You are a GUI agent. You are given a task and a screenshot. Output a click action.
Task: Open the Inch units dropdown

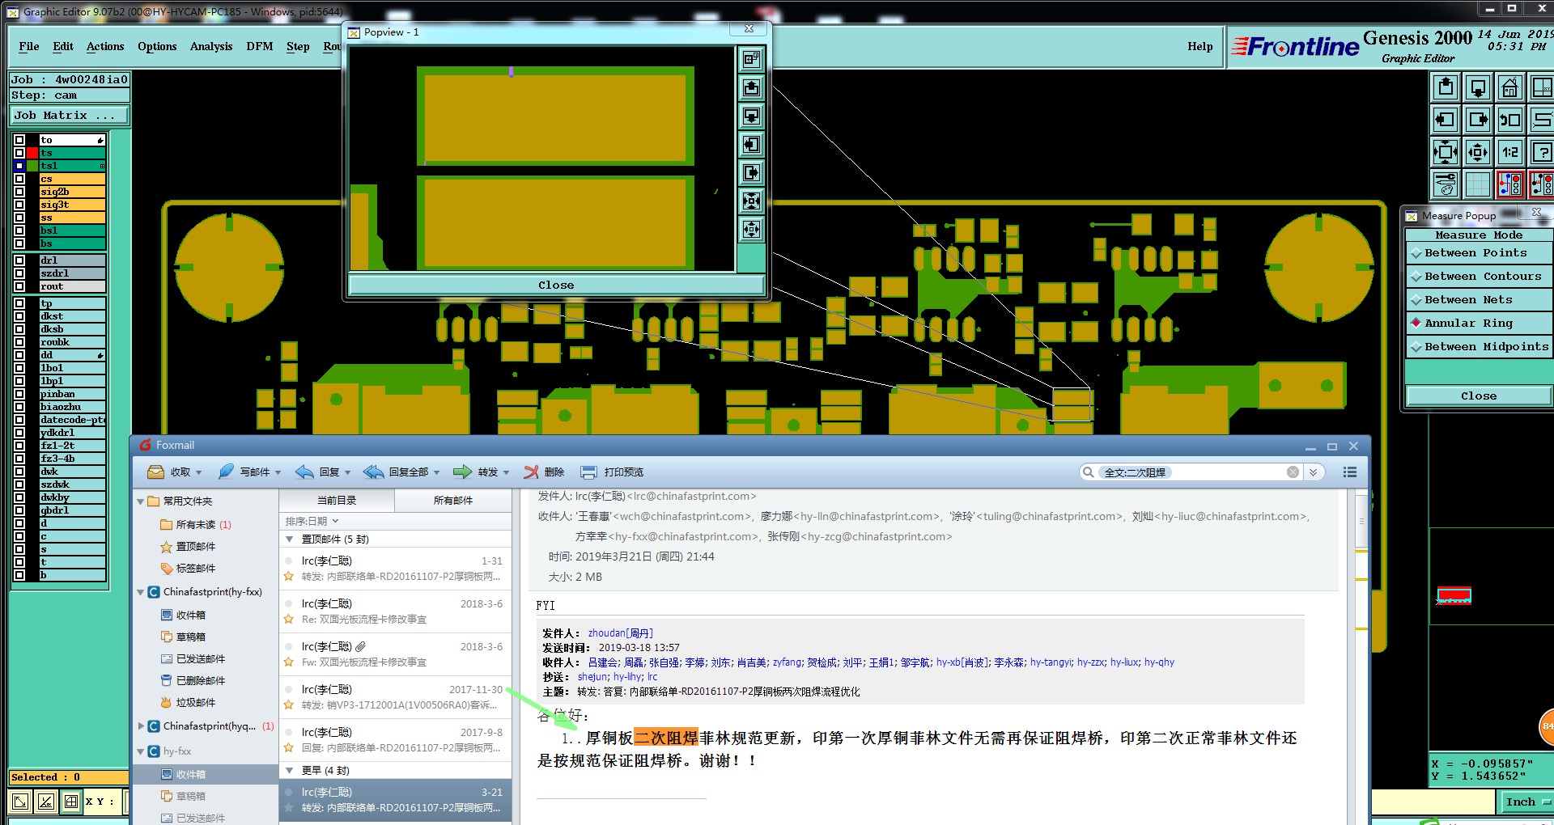[x=1525, y=802]
